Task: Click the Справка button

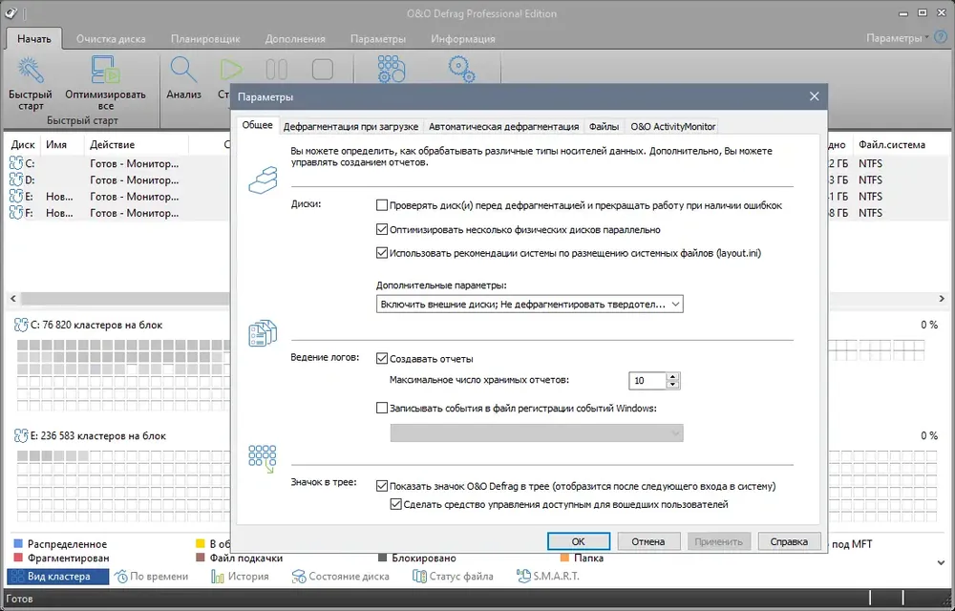Action: 789,541
